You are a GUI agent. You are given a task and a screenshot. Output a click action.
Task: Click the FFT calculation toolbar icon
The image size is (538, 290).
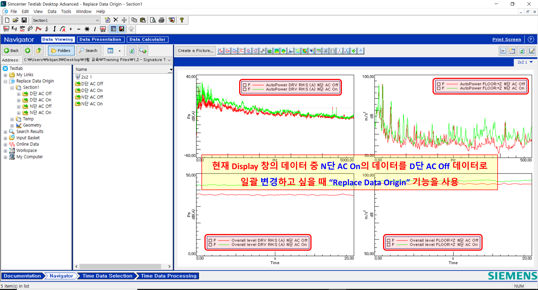click(x=6, y=29)
